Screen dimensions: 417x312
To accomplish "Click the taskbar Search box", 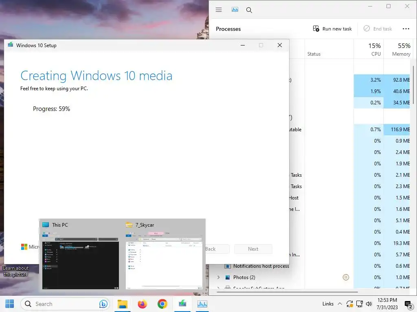I will (65, 304).
